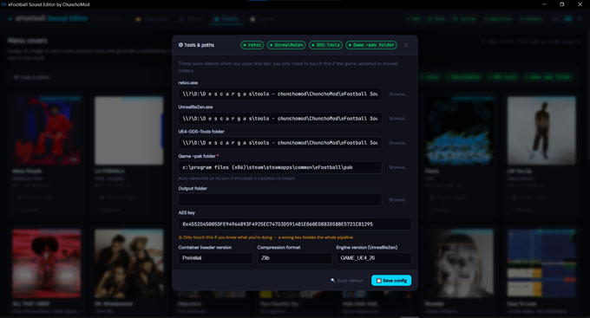Select the Compression format field Zlib
The height and width of the screenshot is (318, 590).
[x=295, y=258]
